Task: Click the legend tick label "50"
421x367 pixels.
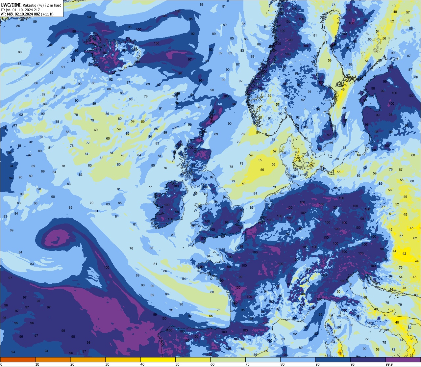Action: 178,364
